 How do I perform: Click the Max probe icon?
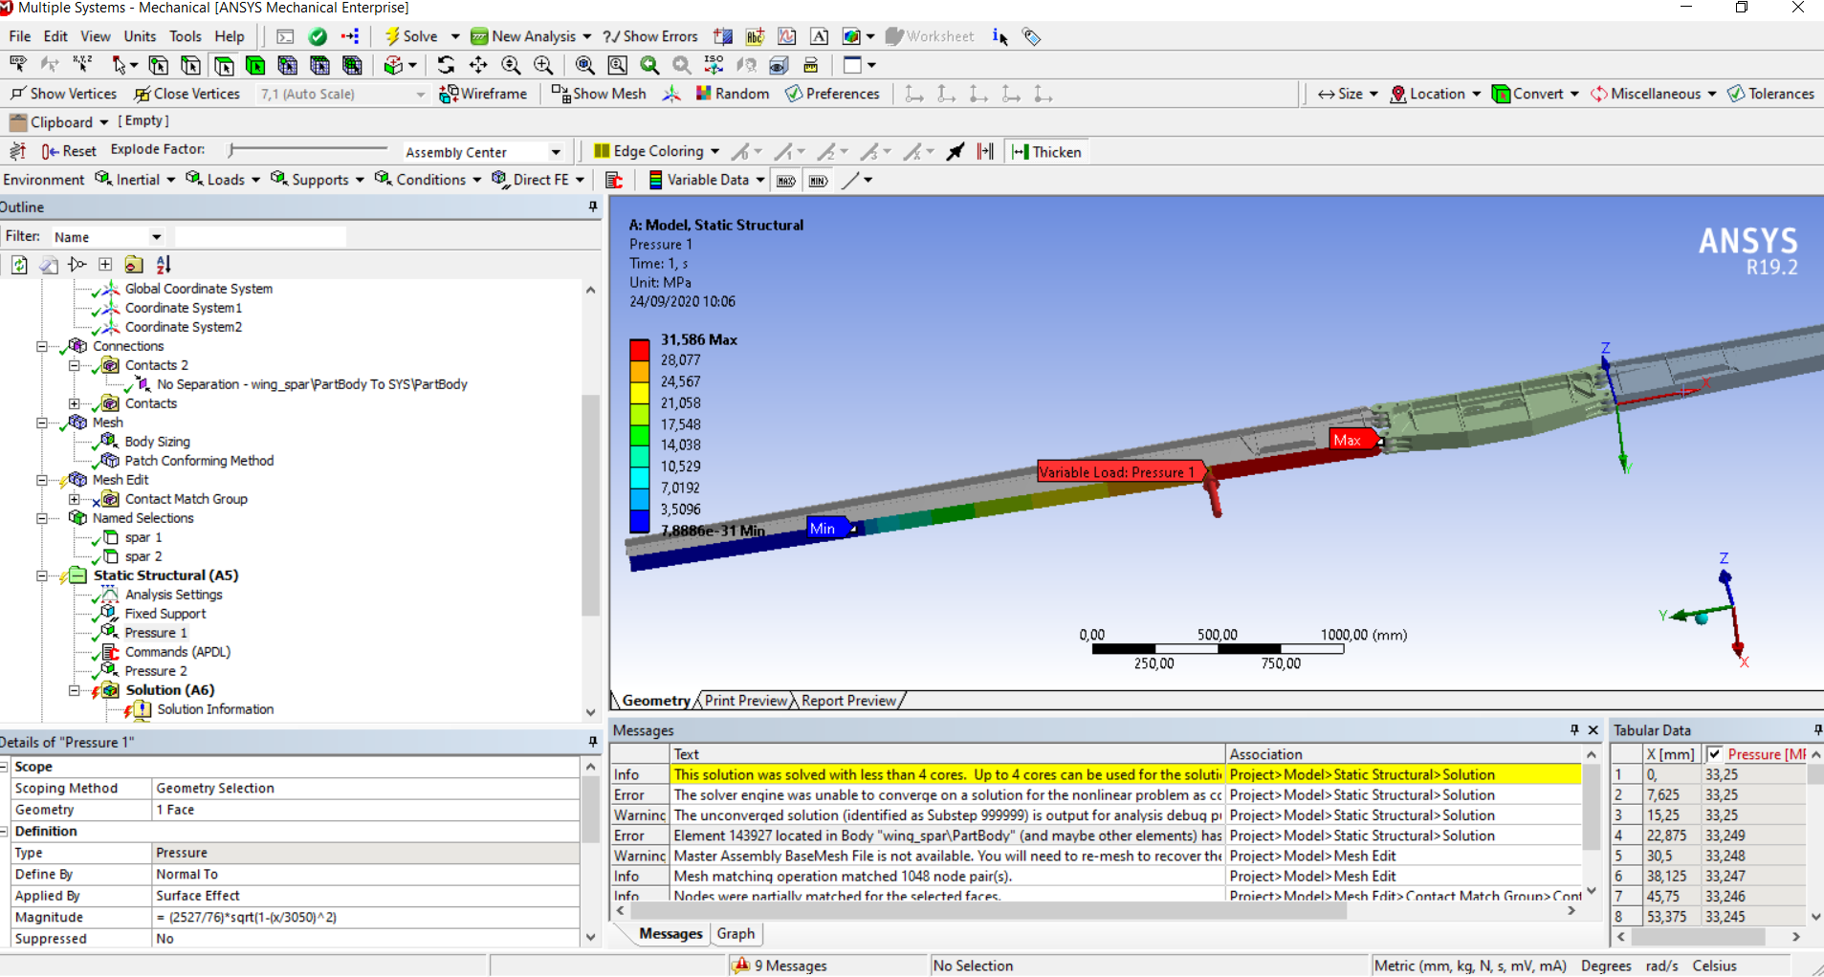click(x=785, y=181)
